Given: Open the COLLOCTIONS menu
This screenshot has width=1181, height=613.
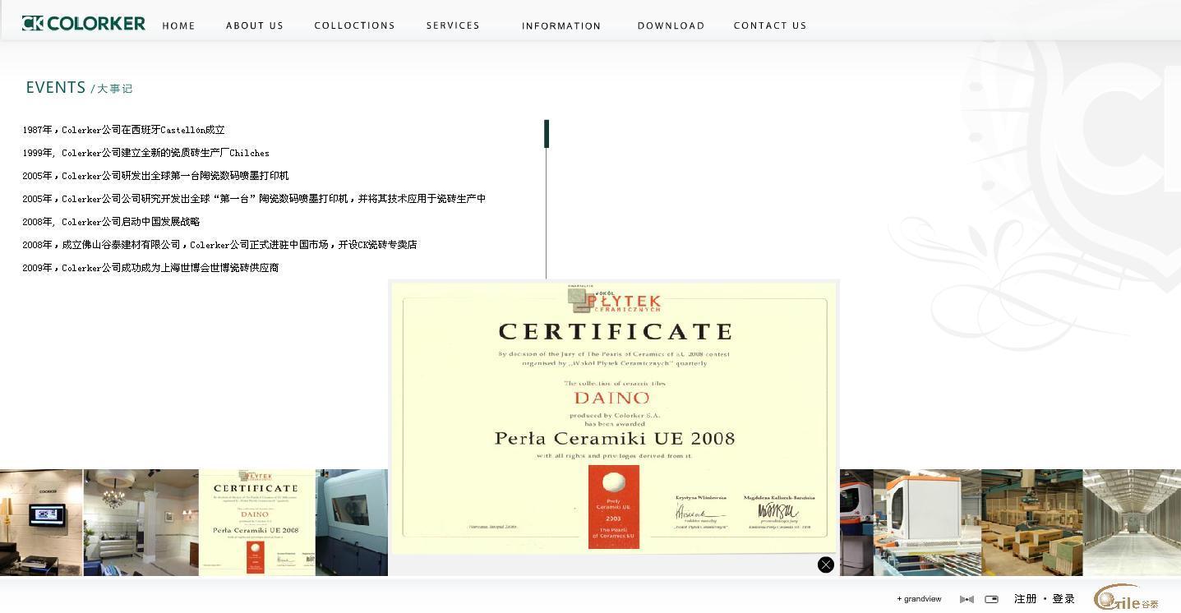Looking at the screenshot, I should (x=354, y=25).
